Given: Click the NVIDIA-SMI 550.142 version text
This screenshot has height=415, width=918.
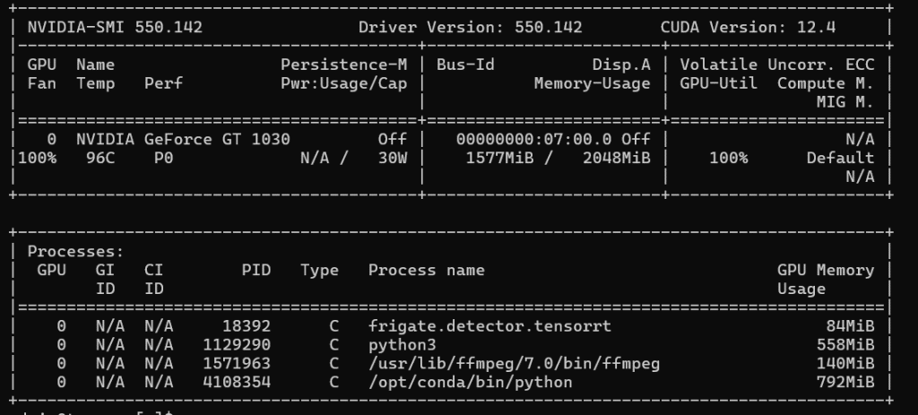Looking at the screenshot, I should click(115, 27).
